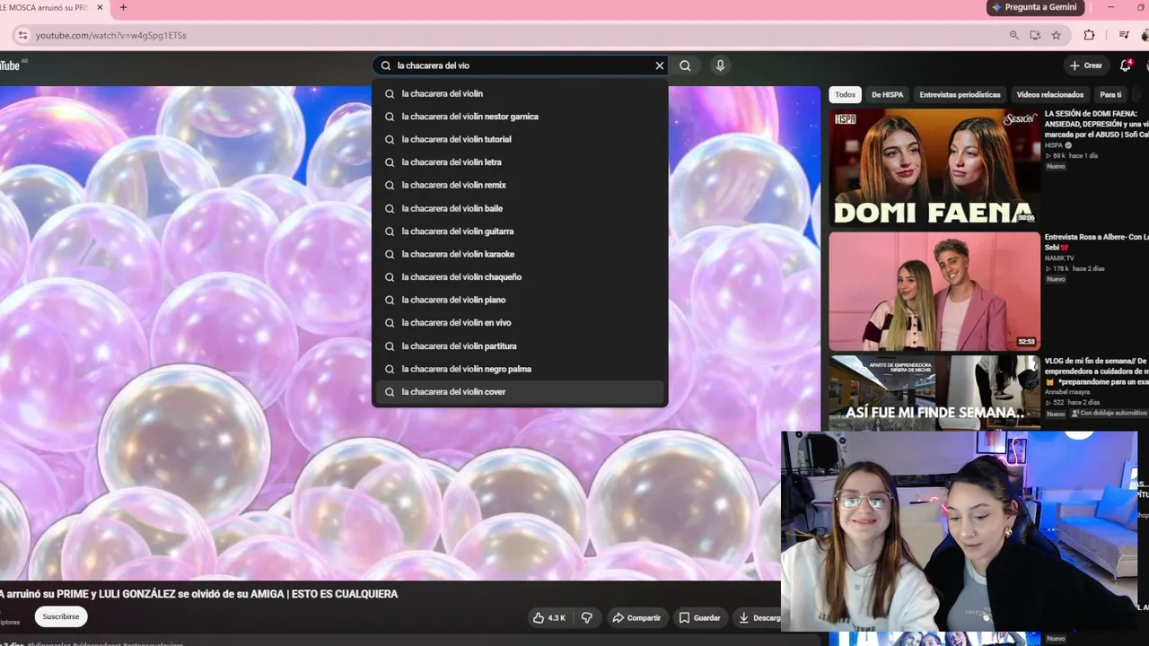Pick the "violin karaoke" suggestion

[x=520, y=254]
